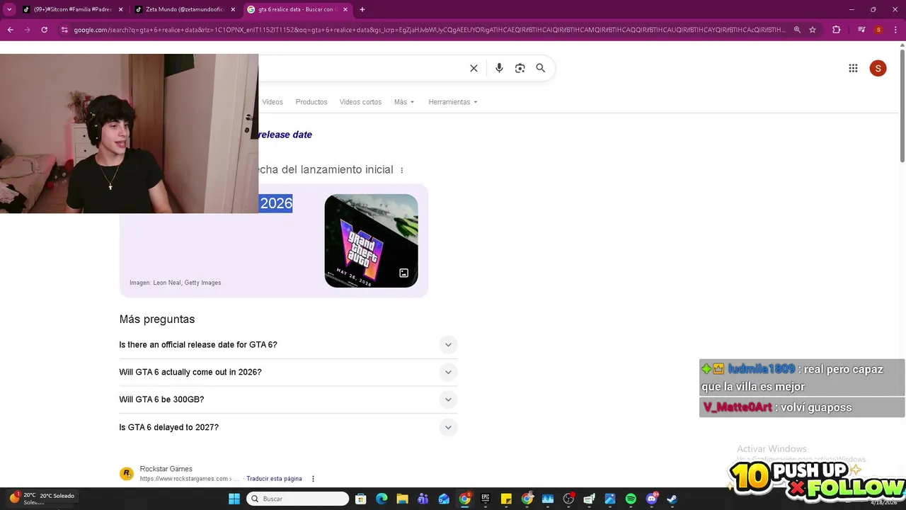
Task: Start a voice search with the microphone icon
Action: pos(499,68)
